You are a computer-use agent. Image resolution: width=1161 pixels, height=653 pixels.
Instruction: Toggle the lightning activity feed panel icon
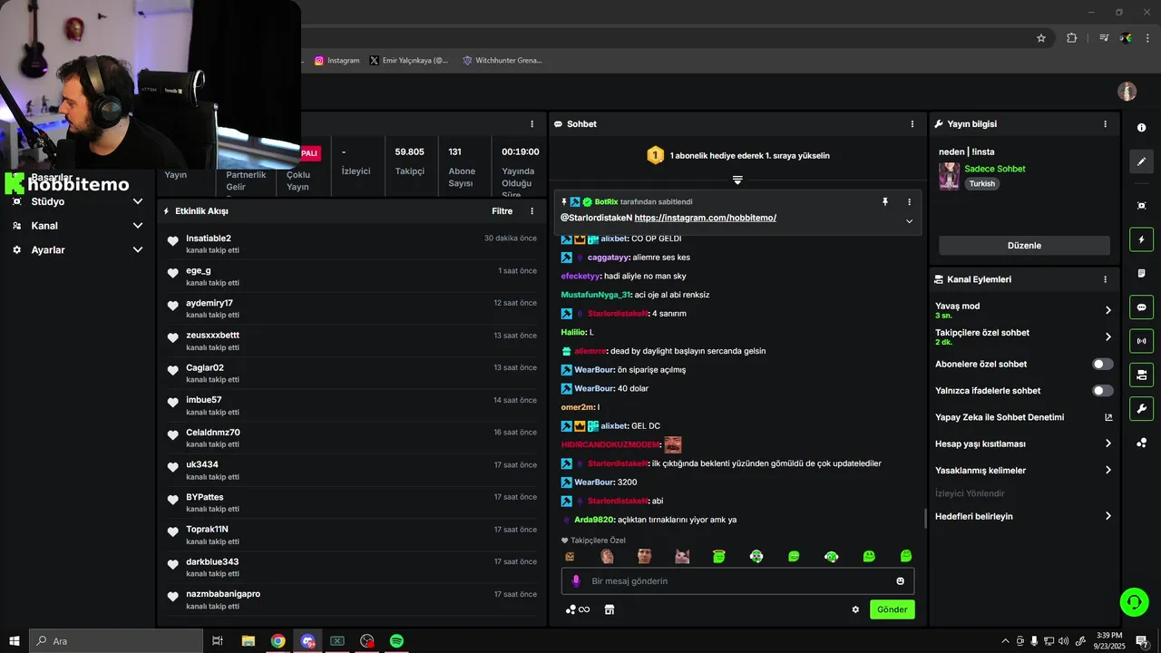pyautogui.click(x=1141, y=239)
